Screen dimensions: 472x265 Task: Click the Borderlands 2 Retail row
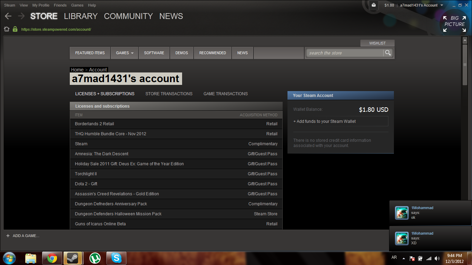point(176,124)
